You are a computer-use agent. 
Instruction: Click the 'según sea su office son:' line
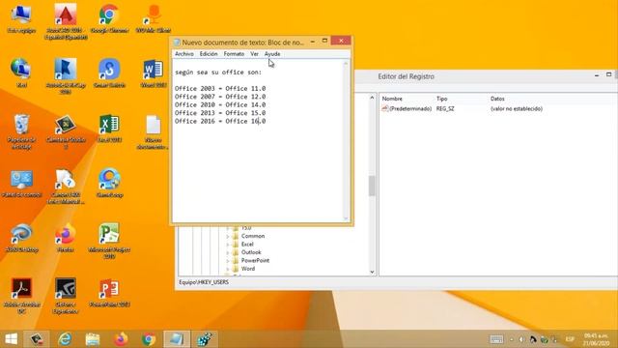(x=218, y=72)
